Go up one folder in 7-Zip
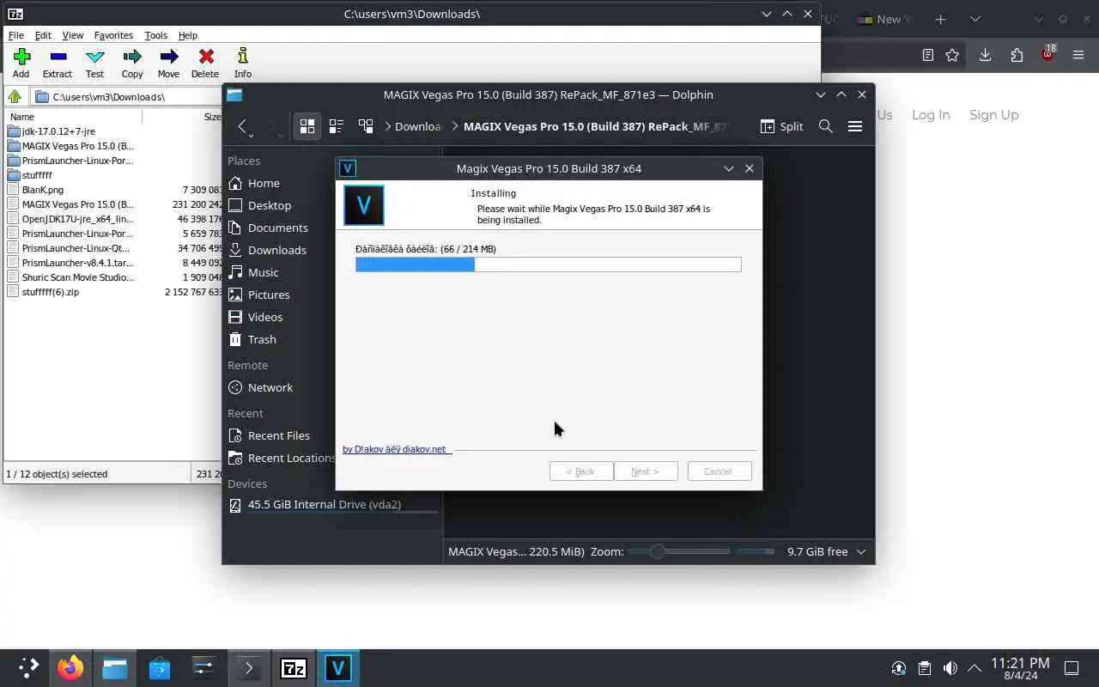Screen dimensions: 1099x687 click(15, 96)
